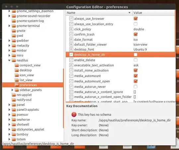Click the boolean icon beside always_use_browser

point(71,18)
